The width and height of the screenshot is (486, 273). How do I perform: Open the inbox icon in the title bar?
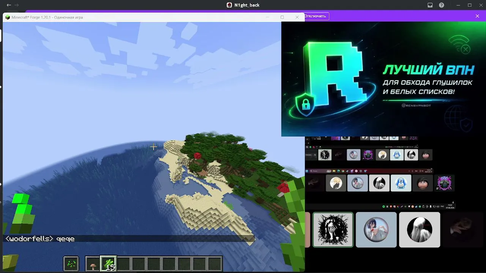click(430, 5)
